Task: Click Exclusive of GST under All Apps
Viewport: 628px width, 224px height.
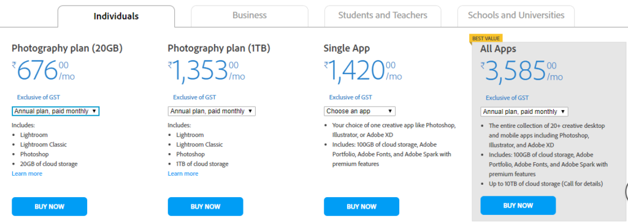Action: pyautogui.click(x=507, y=97)
